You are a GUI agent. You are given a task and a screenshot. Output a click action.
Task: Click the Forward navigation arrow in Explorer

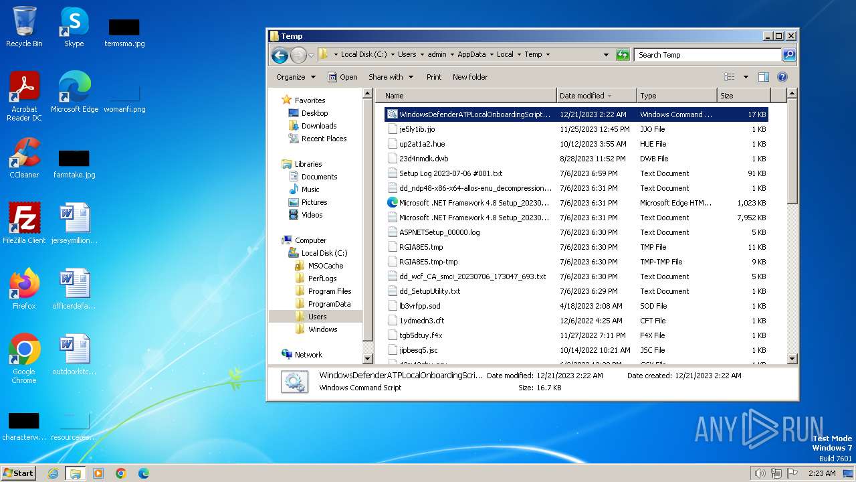298,55
